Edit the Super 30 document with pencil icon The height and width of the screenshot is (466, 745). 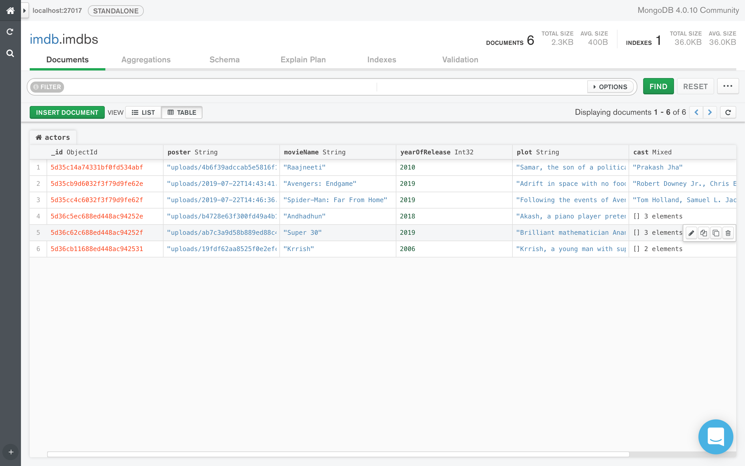[x=691, y=233]
